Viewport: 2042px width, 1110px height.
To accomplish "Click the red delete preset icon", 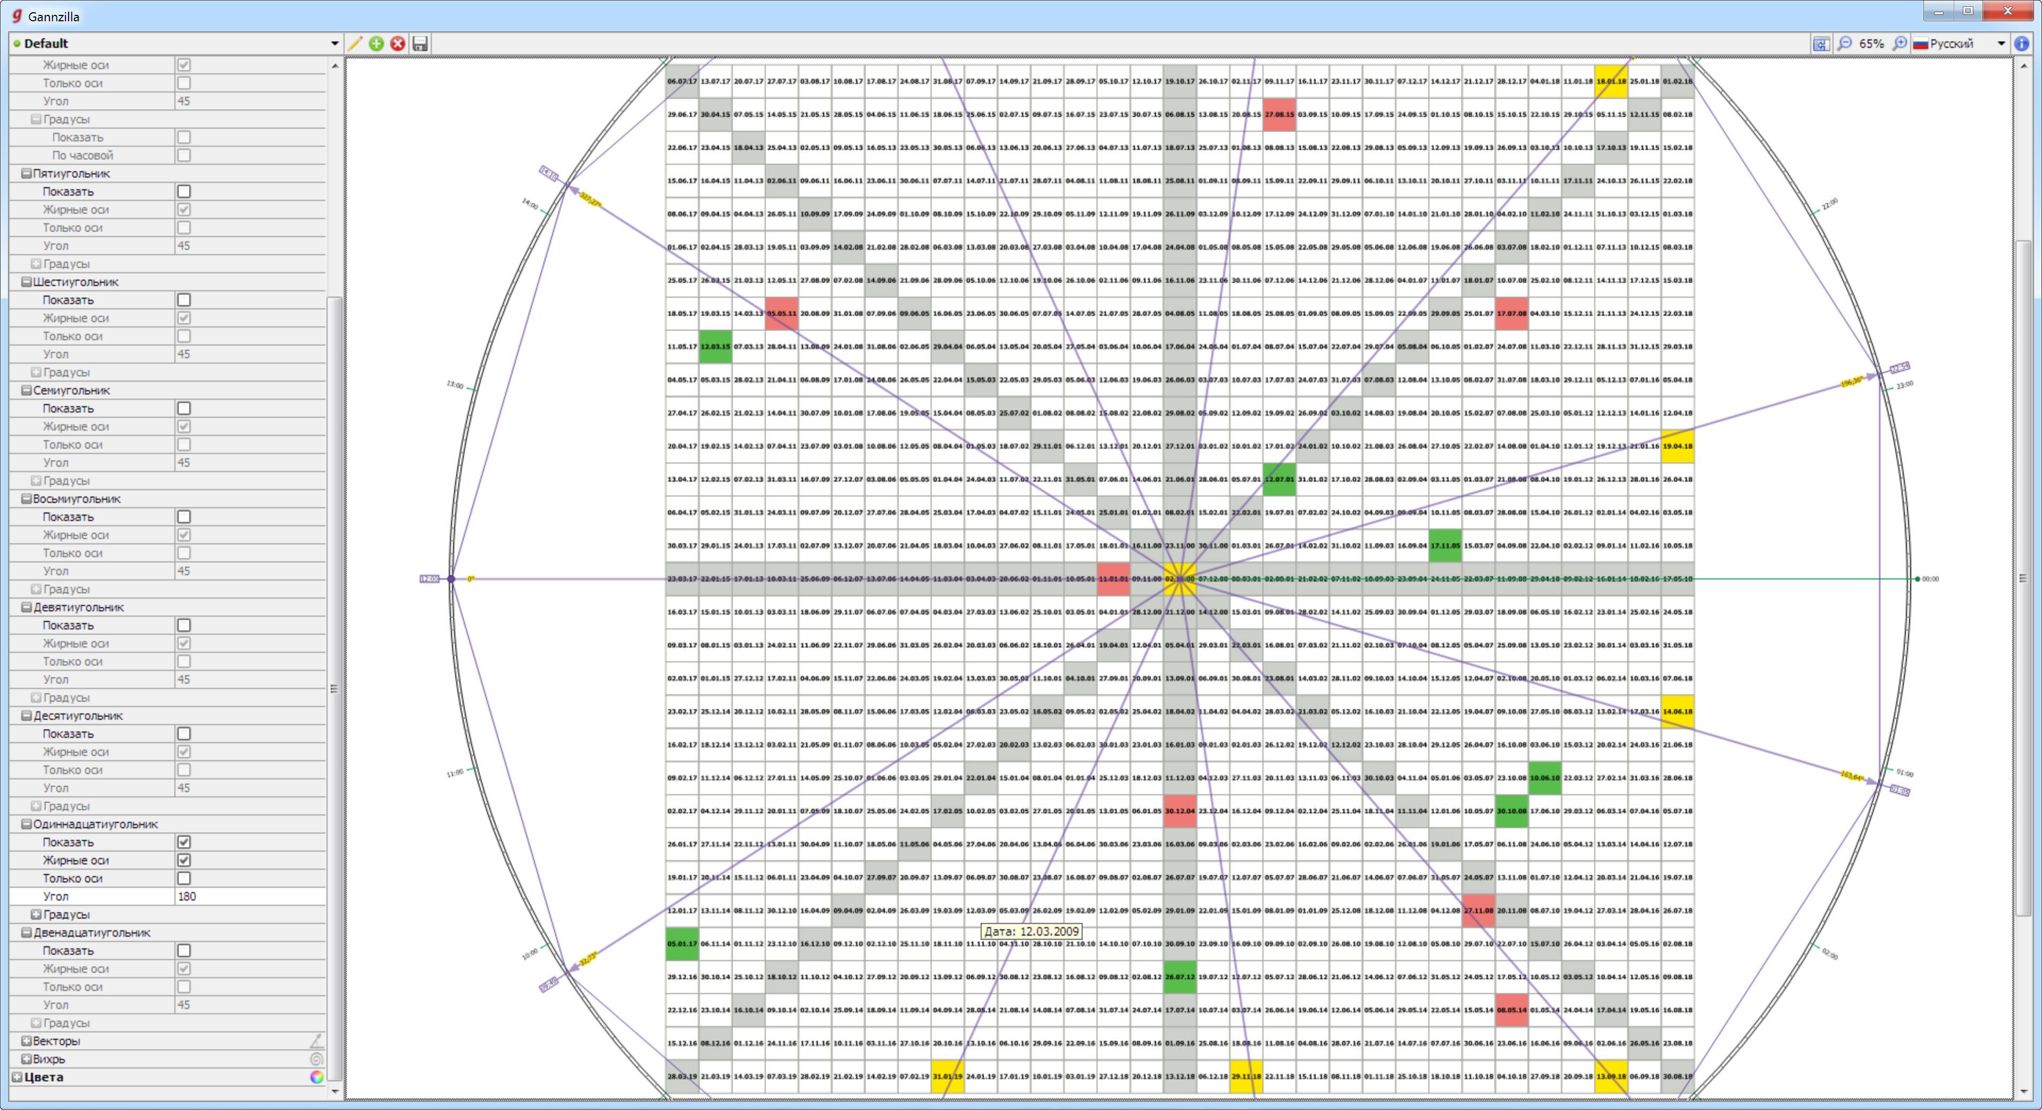I will point(398,44).
